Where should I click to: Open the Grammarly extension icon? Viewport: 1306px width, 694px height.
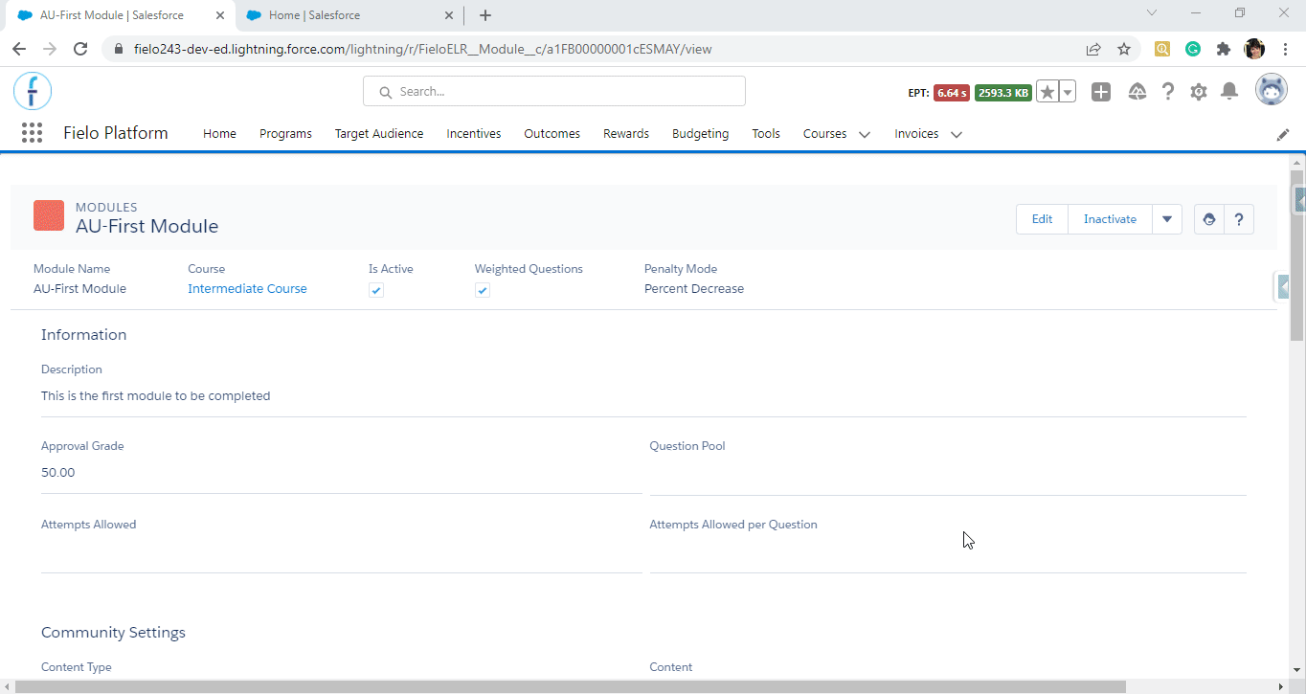[x=1193, y=49]
